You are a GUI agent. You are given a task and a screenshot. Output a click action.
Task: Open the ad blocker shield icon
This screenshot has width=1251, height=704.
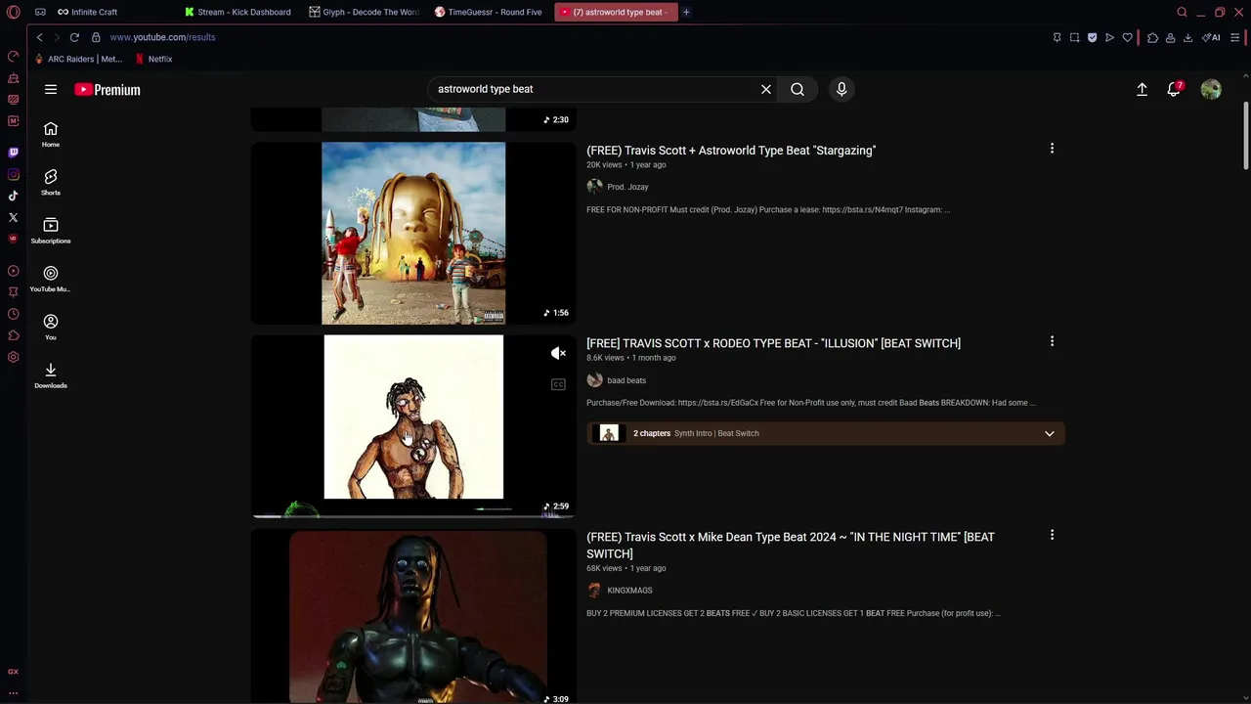pos(1092,37)
